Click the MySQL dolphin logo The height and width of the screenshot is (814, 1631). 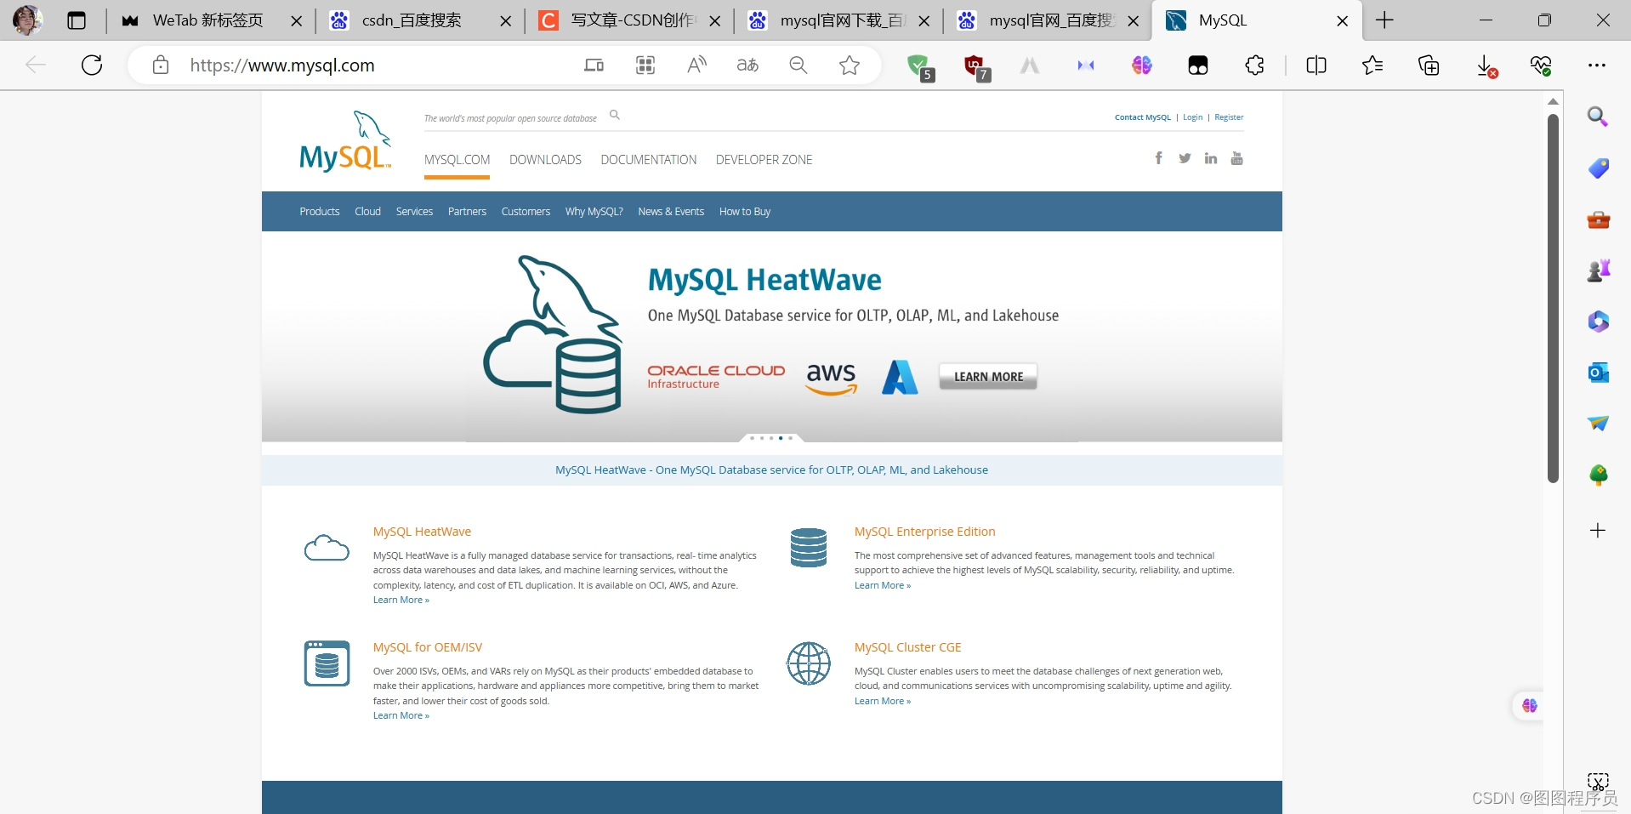346,141
